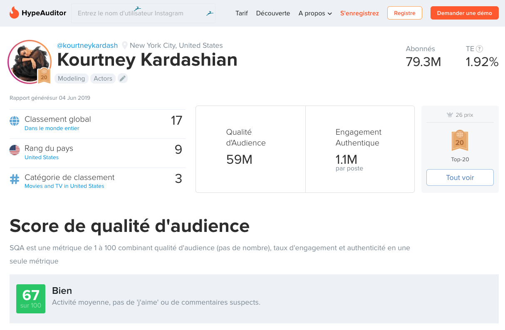Click the Score de qualité d'audience heading
Viewport: 505px width, 330px height.
click(x=129, y=226)
